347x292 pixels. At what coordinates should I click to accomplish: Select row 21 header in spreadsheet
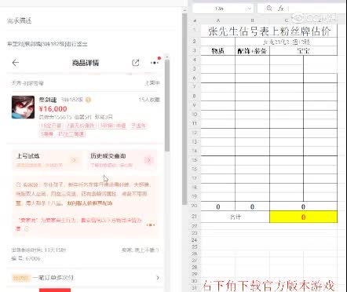(x=195, y=217)
